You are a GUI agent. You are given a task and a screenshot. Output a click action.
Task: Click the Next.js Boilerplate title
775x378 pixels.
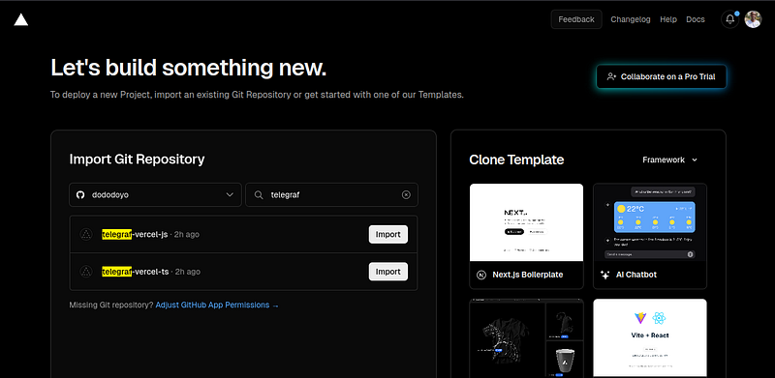pos(527,275)
